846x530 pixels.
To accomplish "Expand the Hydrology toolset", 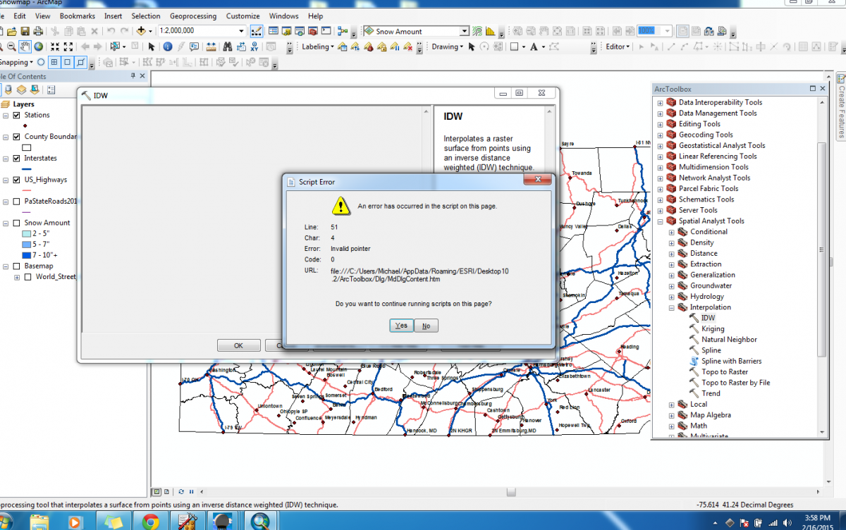I will (671, 297).
